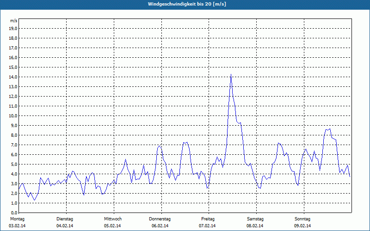Click the 10,0 y-axis value label

(x=13, y=115)
